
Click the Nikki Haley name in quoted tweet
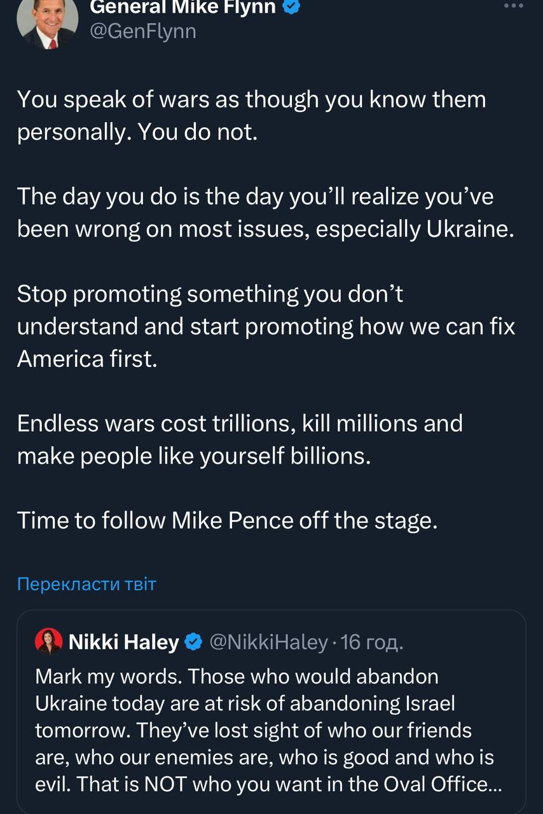click(123, 642)
